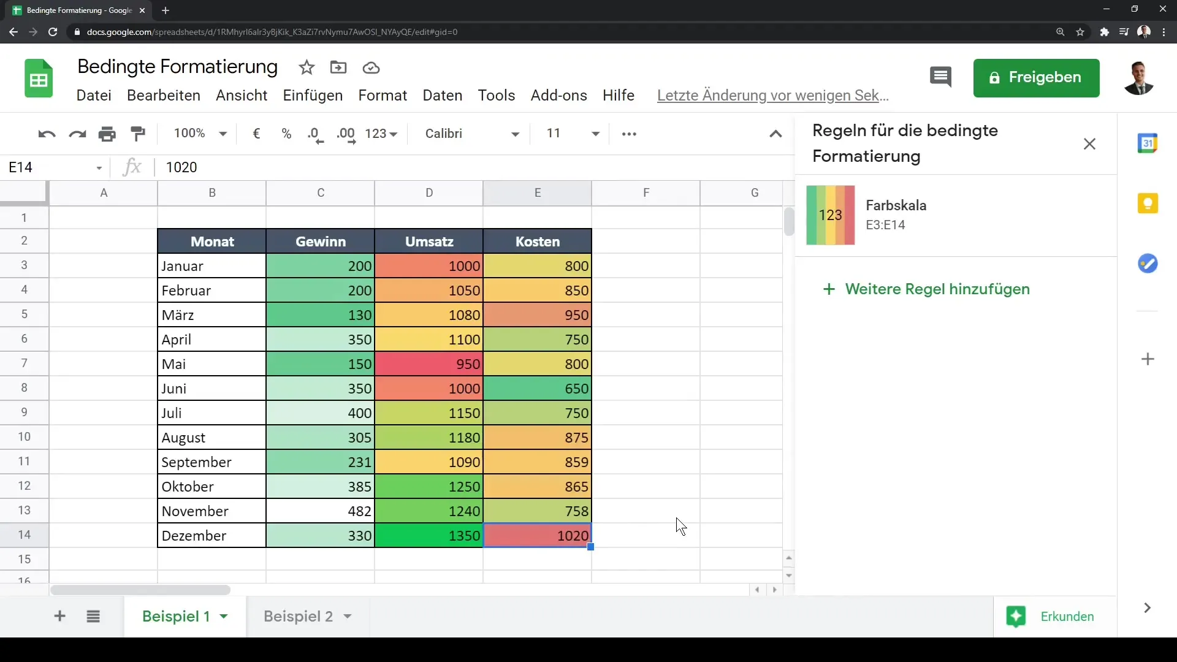Bookmark the page with star icon
Screen dimensions: 1177x662
[x=1080, y=32]
